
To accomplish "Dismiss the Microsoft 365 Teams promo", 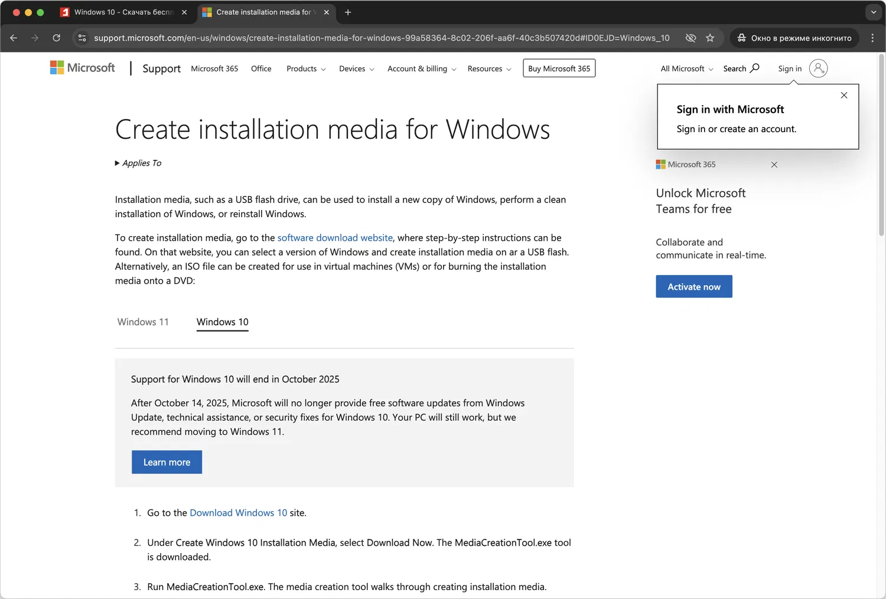I will pos(774,165).
